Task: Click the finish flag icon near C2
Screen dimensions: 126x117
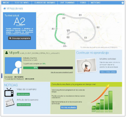Action: pyautogui.click(x=68, y=31)
